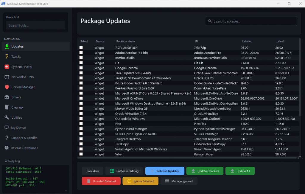Screen dimensions: 305x194
Task: Open the Updates section
Action: click(36, 46)
